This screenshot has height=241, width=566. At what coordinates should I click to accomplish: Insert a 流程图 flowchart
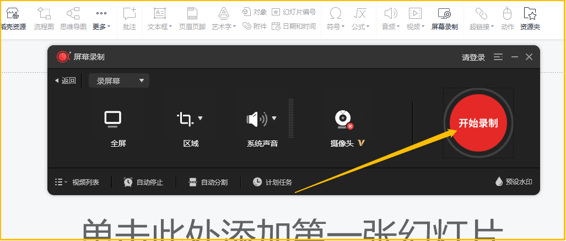tap(44, 19)
